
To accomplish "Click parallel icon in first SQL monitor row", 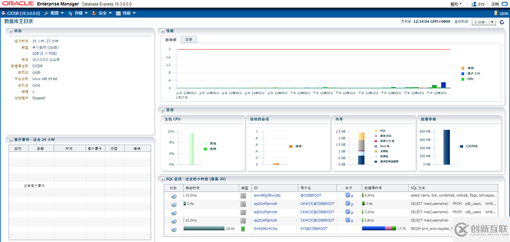I will click(348, 196).
